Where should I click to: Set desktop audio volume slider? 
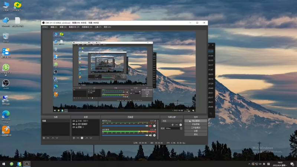tap(125, 135)
